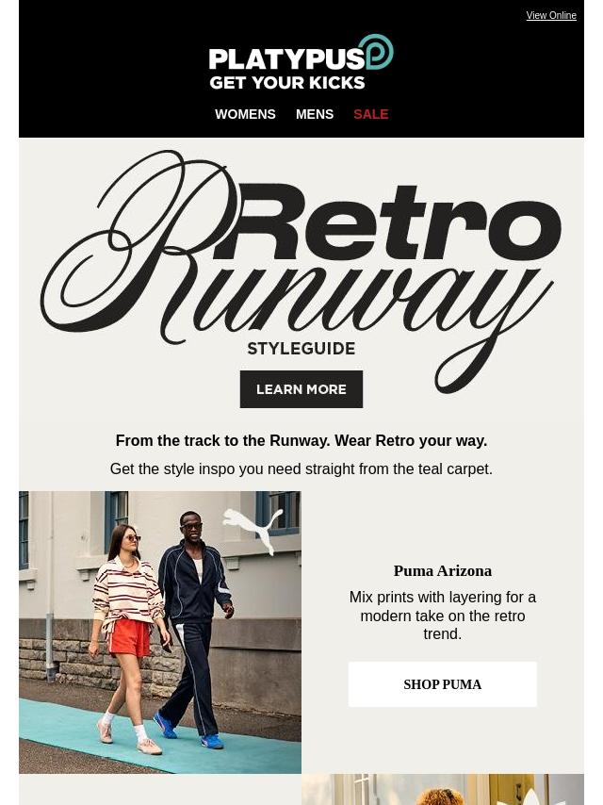Click the Platypus wordmark logo
603x805 pixels.
286,59
